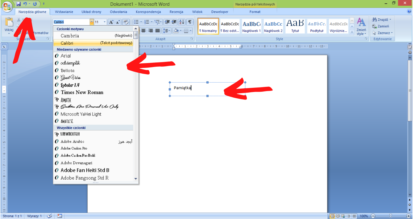Open the font name dropdown arrow

click(x=92, y=22)
